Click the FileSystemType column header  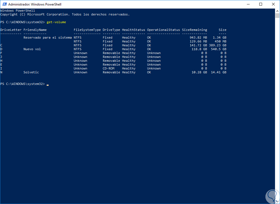(x=87, y=30)
